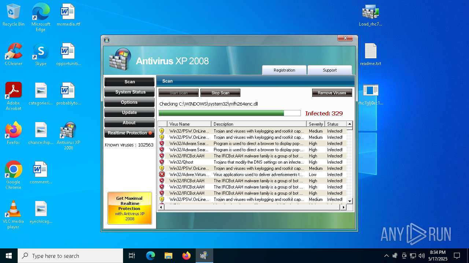
Task: Click the Infected: 329 counter text
Action: pos(324,113)
